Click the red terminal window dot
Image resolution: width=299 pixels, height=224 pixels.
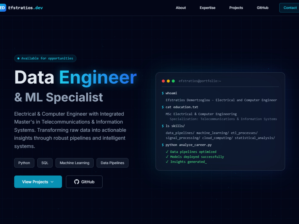(163, 81)
